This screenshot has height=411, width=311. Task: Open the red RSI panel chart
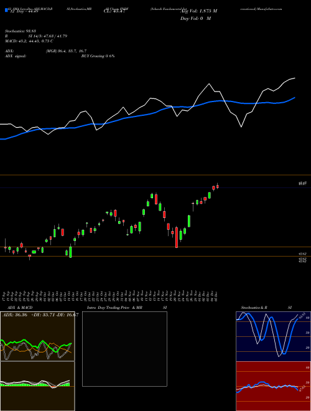(x=273, y=386)
